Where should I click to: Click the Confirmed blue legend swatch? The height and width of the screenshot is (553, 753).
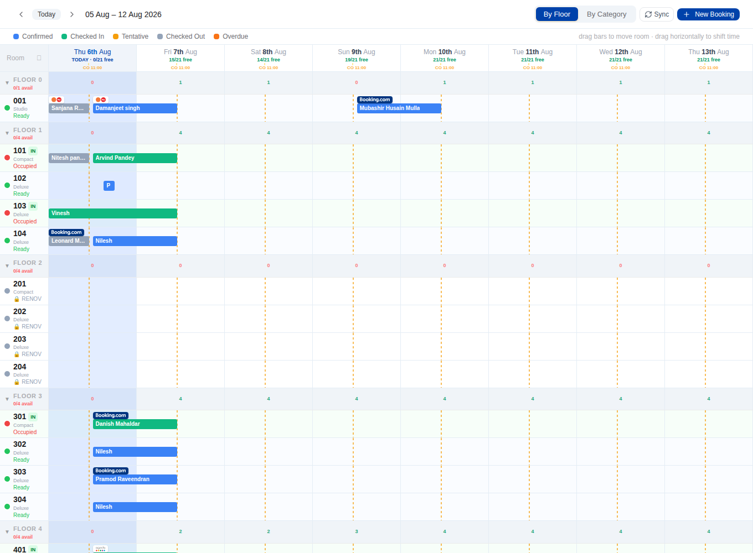[16, 36]
